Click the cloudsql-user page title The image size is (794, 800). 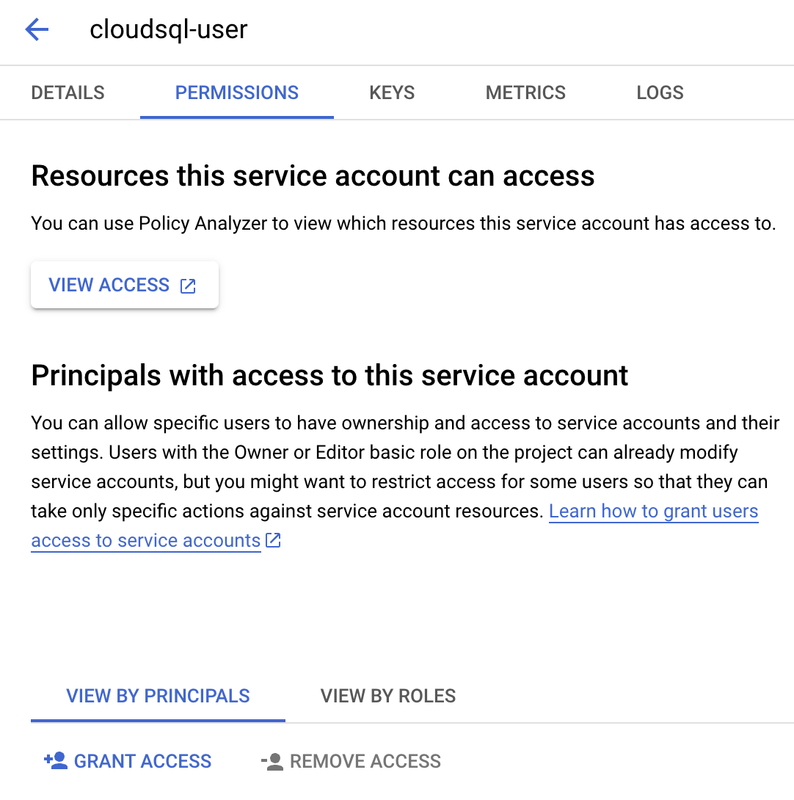[x=169, y=29]
